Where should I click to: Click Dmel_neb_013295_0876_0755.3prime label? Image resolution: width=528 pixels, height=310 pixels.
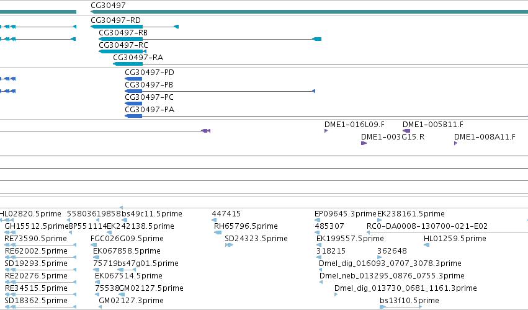coord(392,276)
